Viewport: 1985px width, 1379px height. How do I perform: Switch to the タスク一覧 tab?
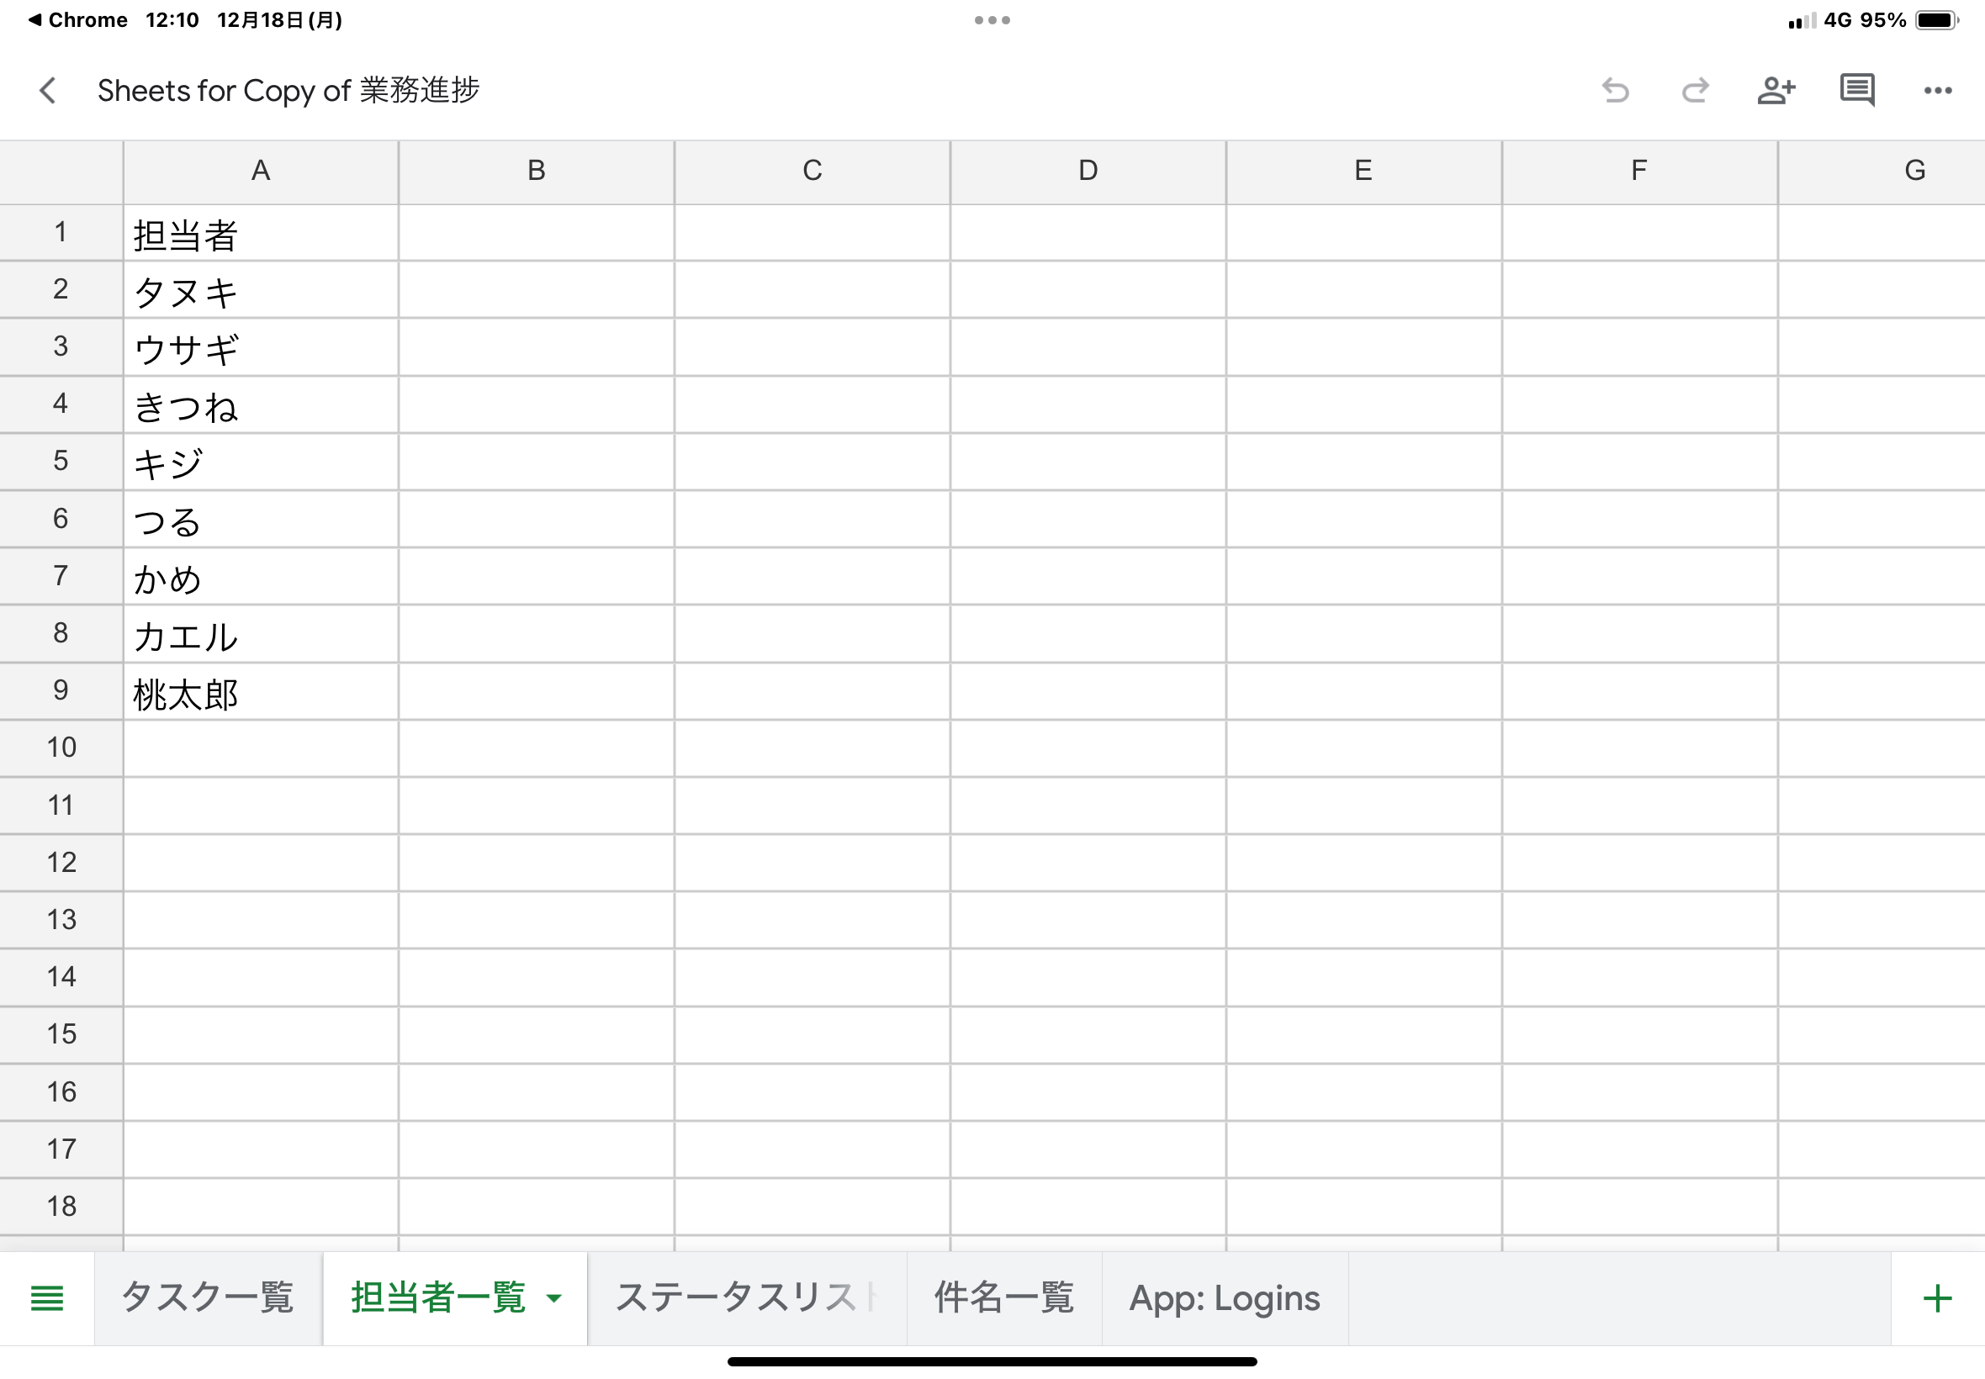(x=209, y=1297)
